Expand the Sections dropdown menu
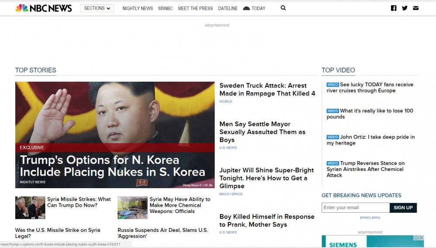This screenshot has height=248, width=436. pos(97,8)
